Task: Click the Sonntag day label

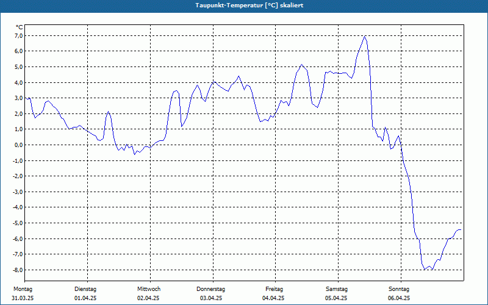Action: 399,289
